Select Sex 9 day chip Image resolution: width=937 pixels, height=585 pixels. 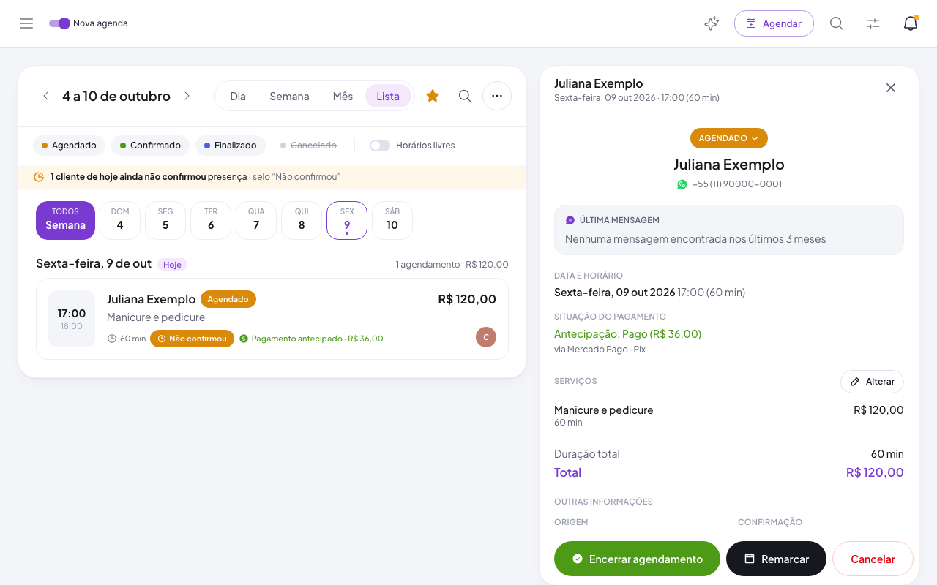347,220
